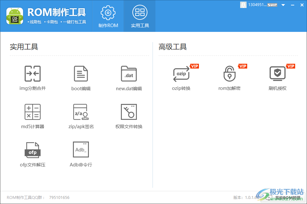
Task: Launch the Adb命令行 command line
Action: pyautogui.click(x=81, y=153)
